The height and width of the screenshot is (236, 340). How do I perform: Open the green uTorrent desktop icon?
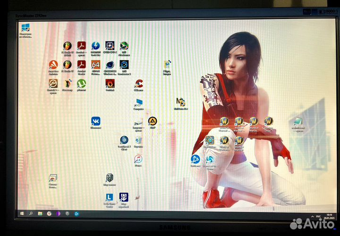(81, 84)
